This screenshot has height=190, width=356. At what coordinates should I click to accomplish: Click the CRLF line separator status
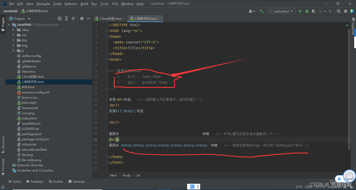[309, 187]
